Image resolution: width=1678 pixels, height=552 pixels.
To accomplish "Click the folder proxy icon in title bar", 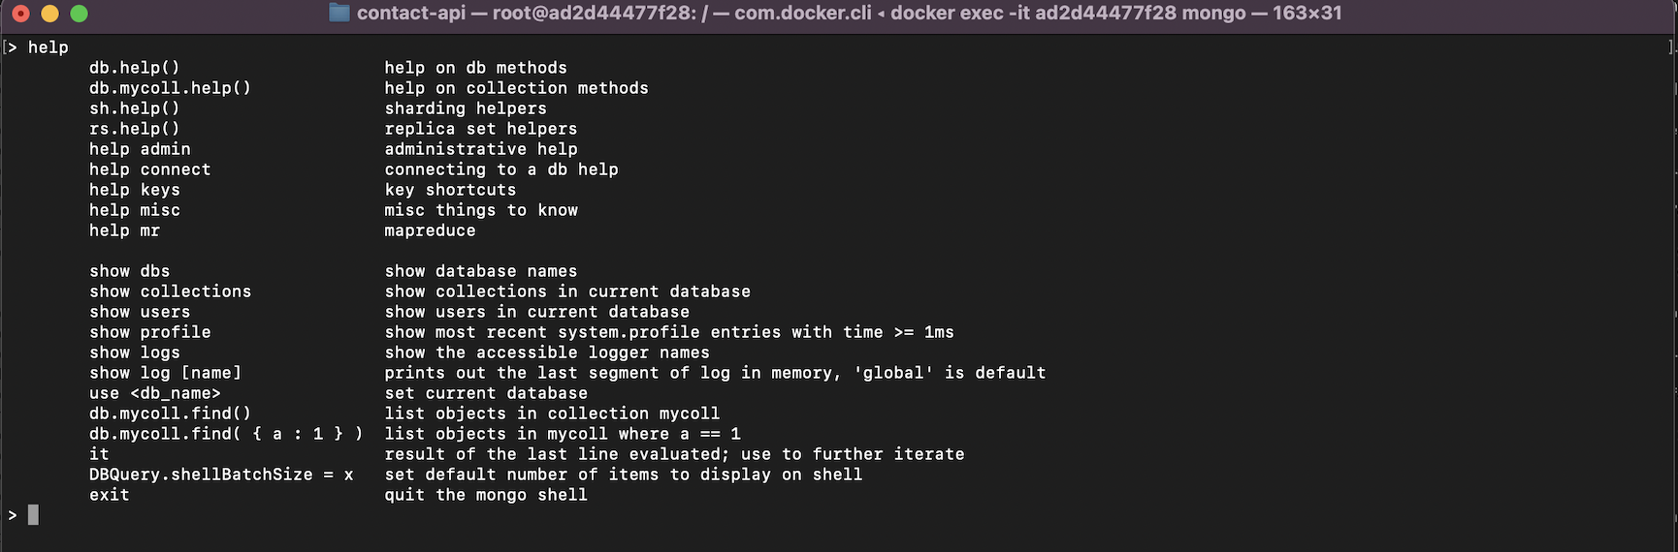I will click(339, 13).
